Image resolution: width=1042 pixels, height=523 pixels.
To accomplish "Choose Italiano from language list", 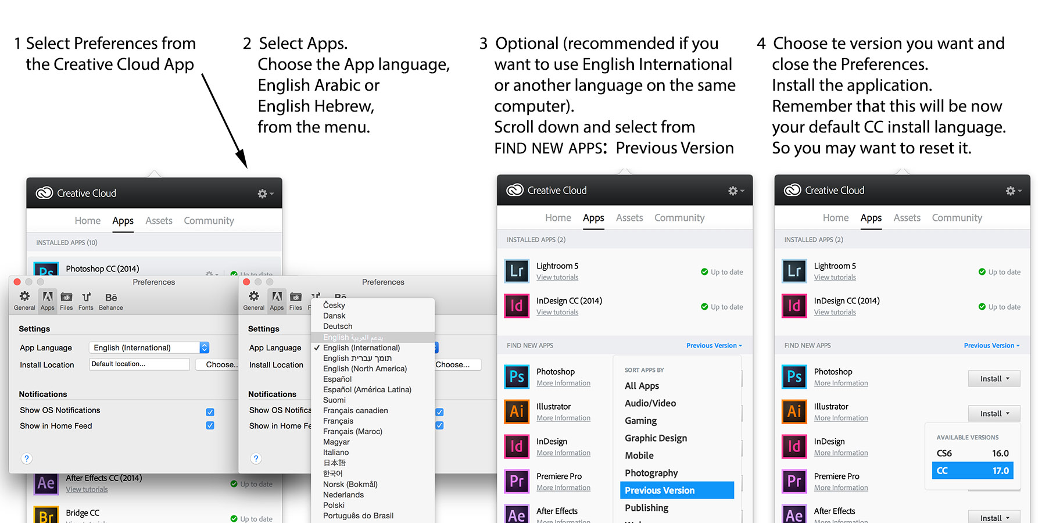I will (373, 452).
